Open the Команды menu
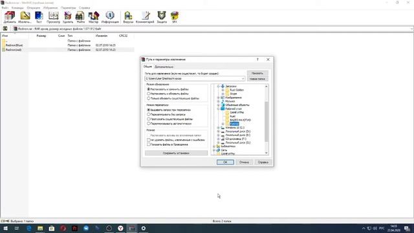 [x=17, y=8]
